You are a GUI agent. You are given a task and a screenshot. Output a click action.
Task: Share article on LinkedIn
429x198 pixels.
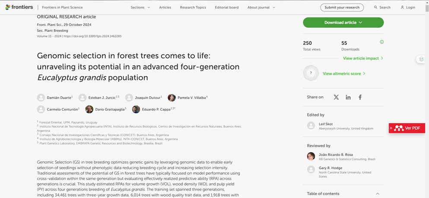pyautogui.click(x=348, y=97)
